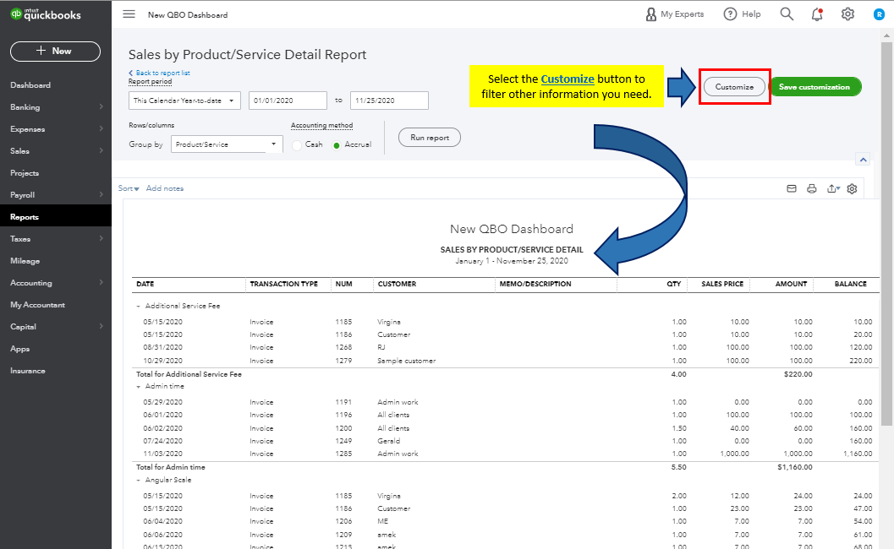Viewport: 894px width, 549px height.
Task: Click the AMOUNT column header
Action: click(792, 284)
